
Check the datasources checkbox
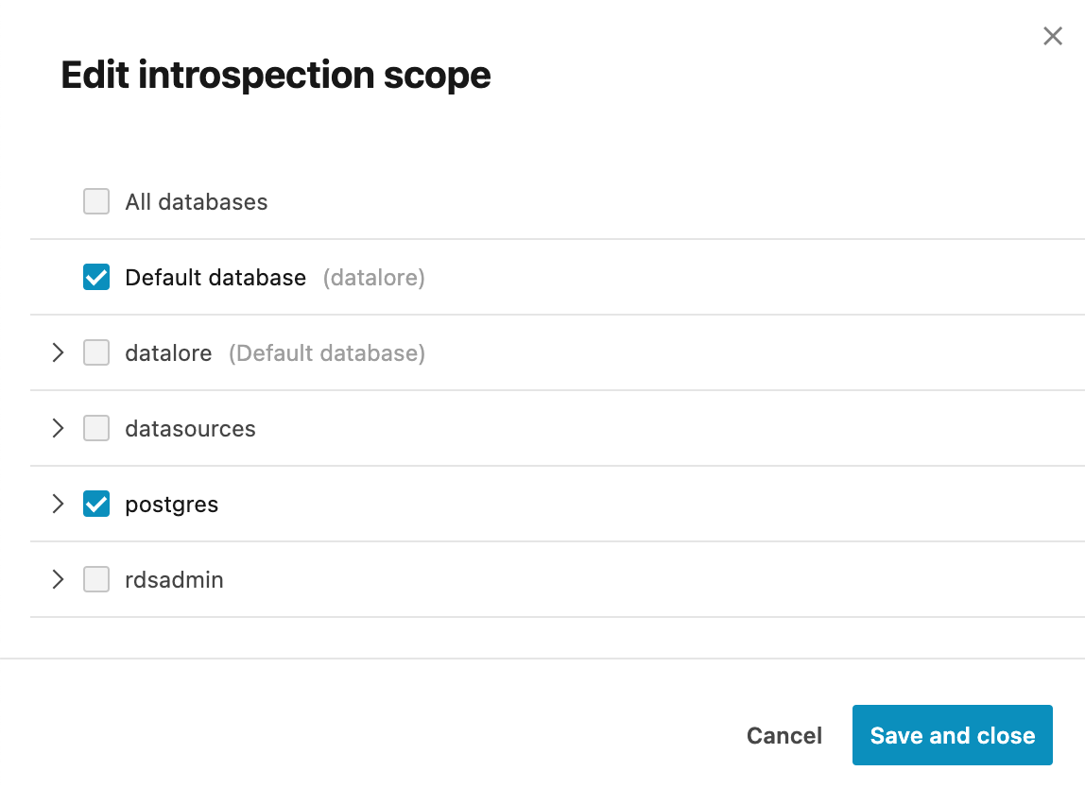click(x=95, y=428)
